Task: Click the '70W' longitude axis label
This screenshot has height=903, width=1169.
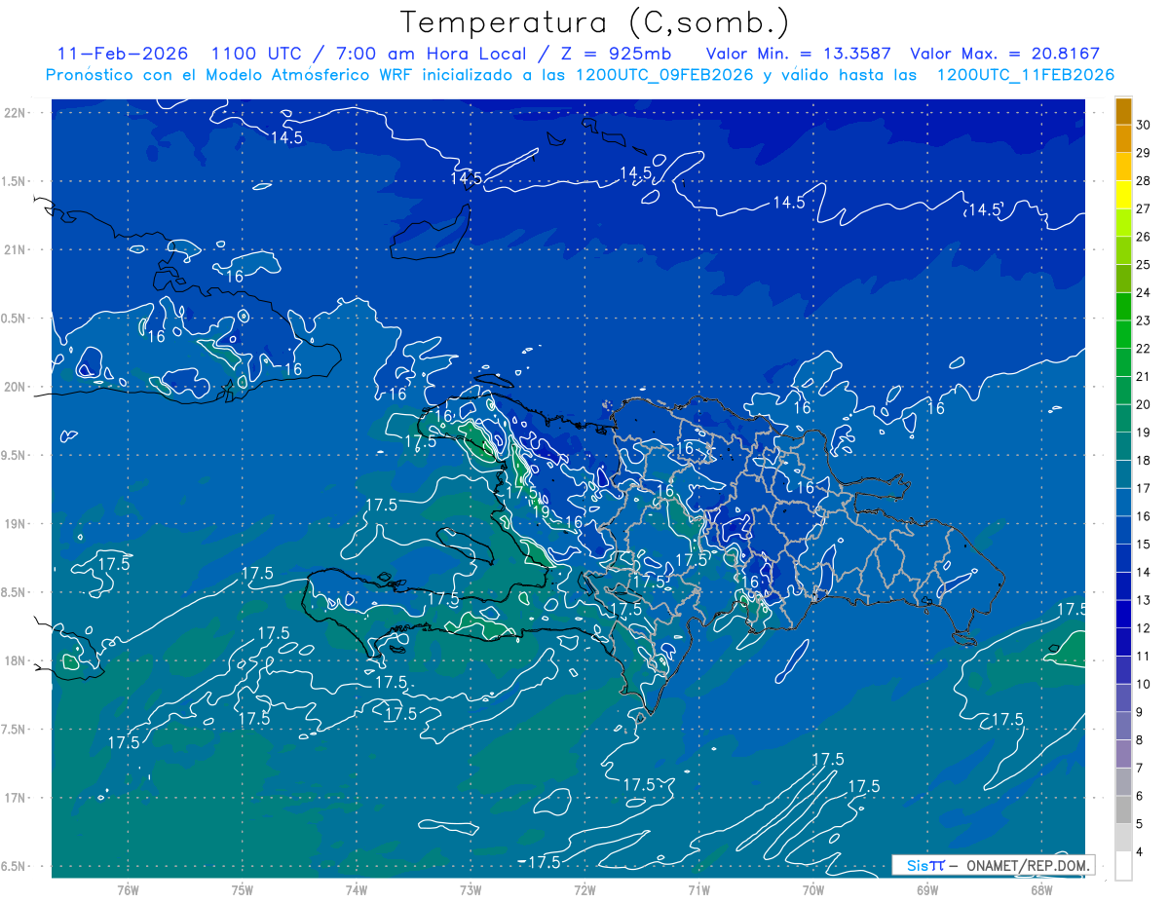Action: pos(812,889)
